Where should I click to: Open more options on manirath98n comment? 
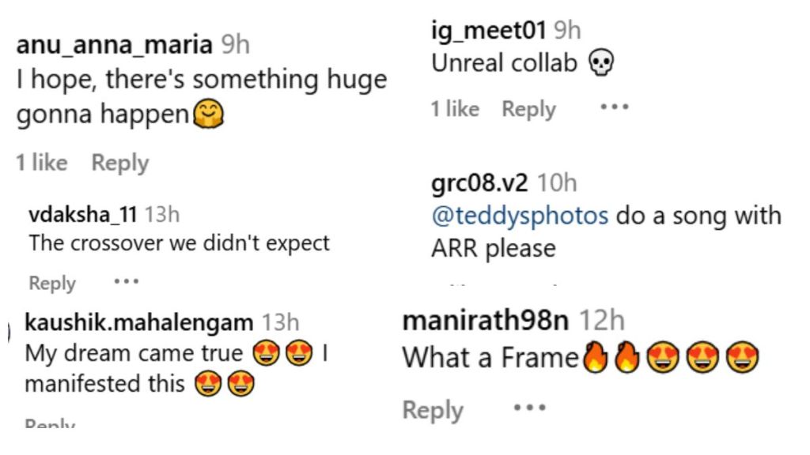coord(529,408)
